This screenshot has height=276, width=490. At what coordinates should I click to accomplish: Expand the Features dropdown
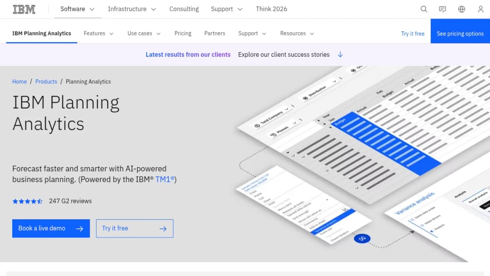coord(98,34)
